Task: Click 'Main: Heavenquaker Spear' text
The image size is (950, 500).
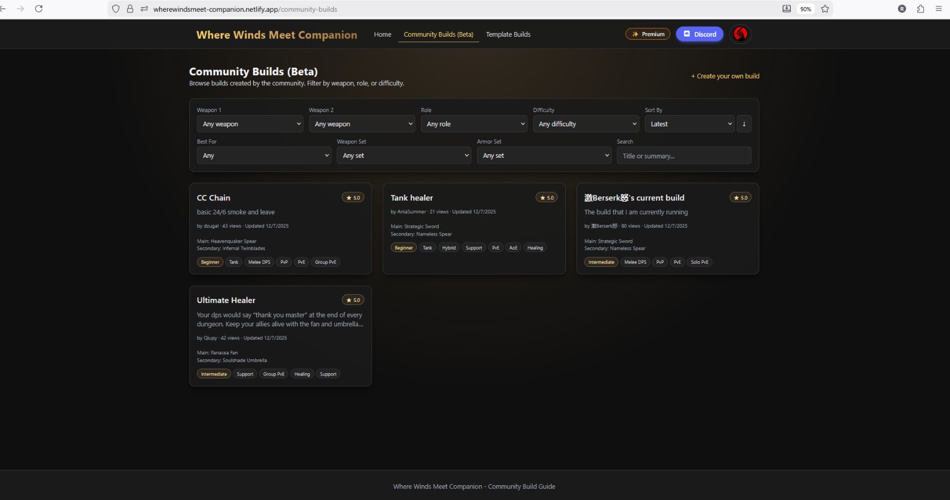Action: pos(227,241)
